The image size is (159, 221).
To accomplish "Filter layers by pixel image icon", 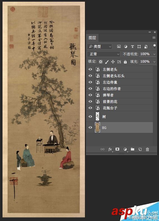I will point(119,46).
